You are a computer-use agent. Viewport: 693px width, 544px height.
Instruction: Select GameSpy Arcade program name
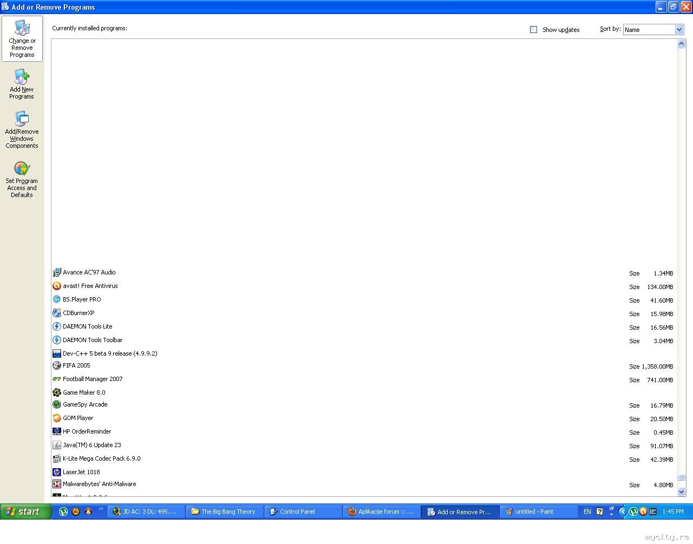(x=85, y=404)
